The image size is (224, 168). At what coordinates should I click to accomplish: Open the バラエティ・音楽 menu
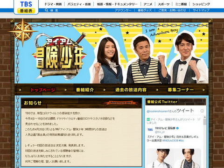[x=79, y=4]
